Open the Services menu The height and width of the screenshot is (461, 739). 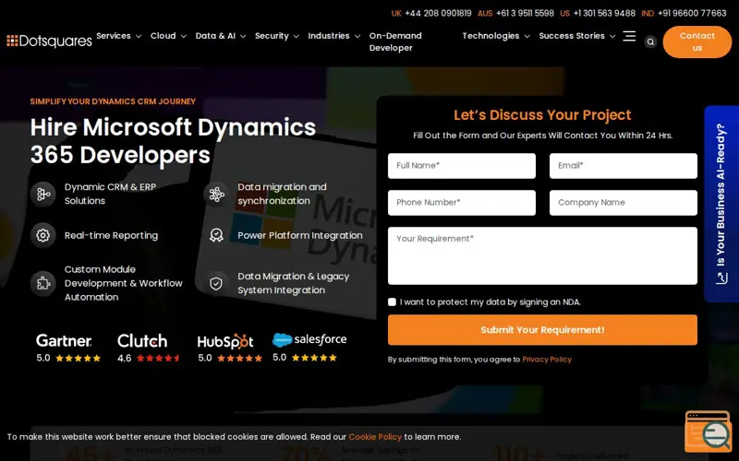tap(114, 36)
